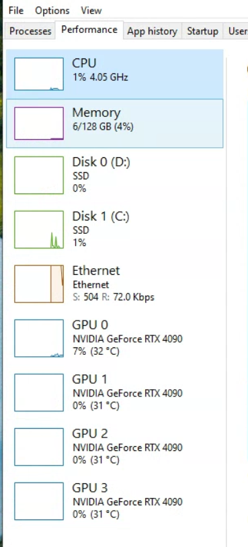
Task: Select the Memory 6/128 GB entry label
Action: pos(103,120)
